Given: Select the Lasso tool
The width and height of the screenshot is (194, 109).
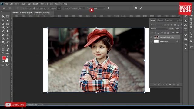Looking at the screenshot, I should [x=3, y=20].
